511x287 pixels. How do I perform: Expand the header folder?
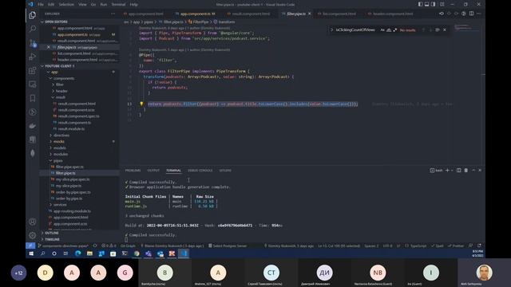coord(53,91)
